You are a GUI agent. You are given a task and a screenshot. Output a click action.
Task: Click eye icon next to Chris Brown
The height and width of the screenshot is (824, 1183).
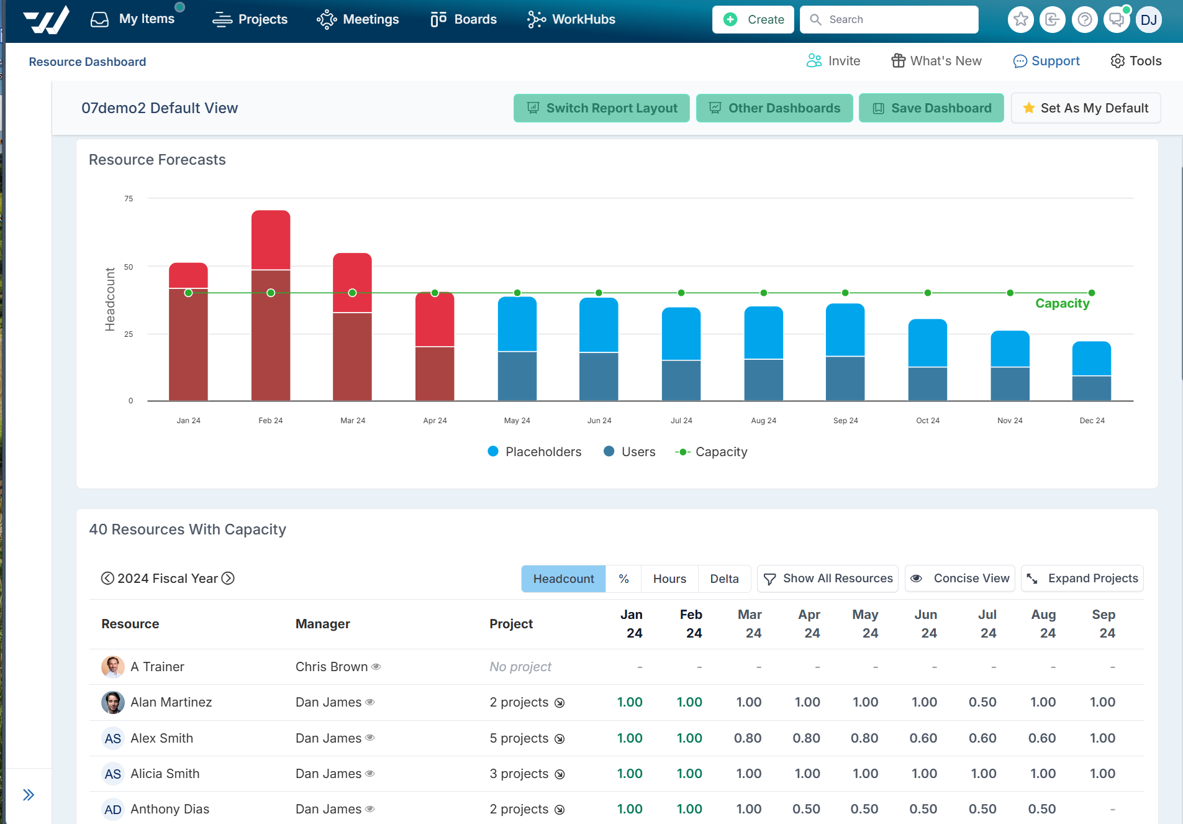tap(376, 667)
